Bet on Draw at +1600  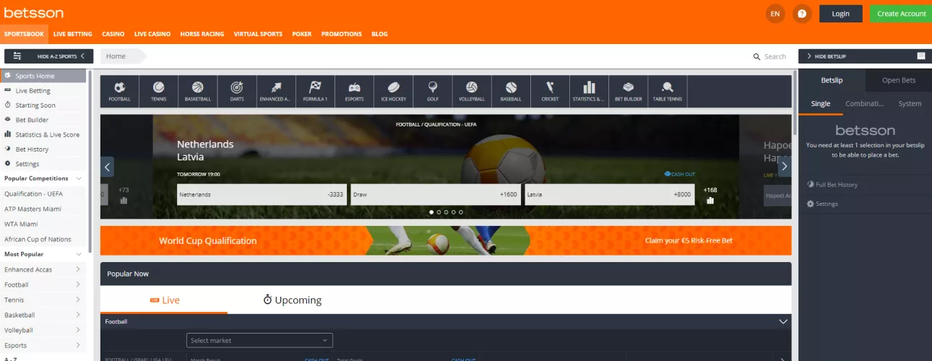point(436,194)
